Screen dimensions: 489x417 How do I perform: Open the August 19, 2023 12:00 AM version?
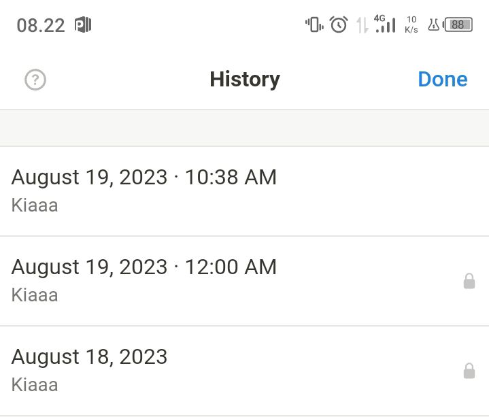245,281
